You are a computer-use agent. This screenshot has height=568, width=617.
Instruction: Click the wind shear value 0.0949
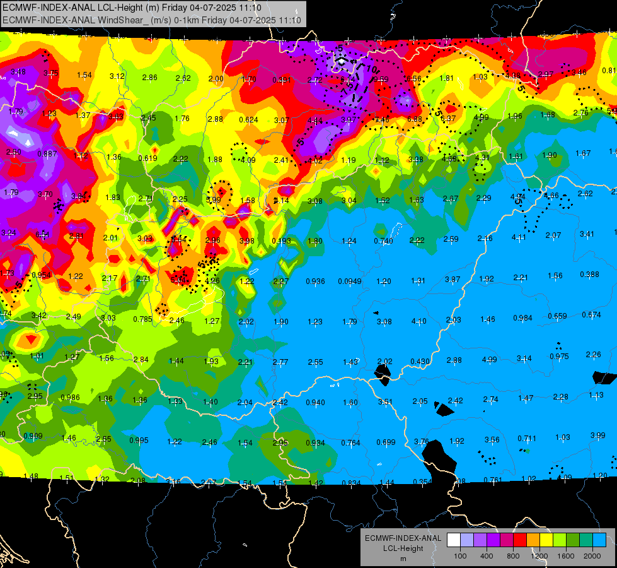(350, 281)
